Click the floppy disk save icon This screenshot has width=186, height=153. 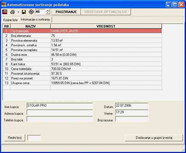point(24,12)
